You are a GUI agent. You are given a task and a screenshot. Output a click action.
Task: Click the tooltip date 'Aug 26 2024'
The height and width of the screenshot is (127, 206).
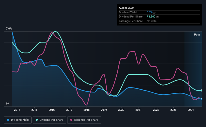coord(126,8)
